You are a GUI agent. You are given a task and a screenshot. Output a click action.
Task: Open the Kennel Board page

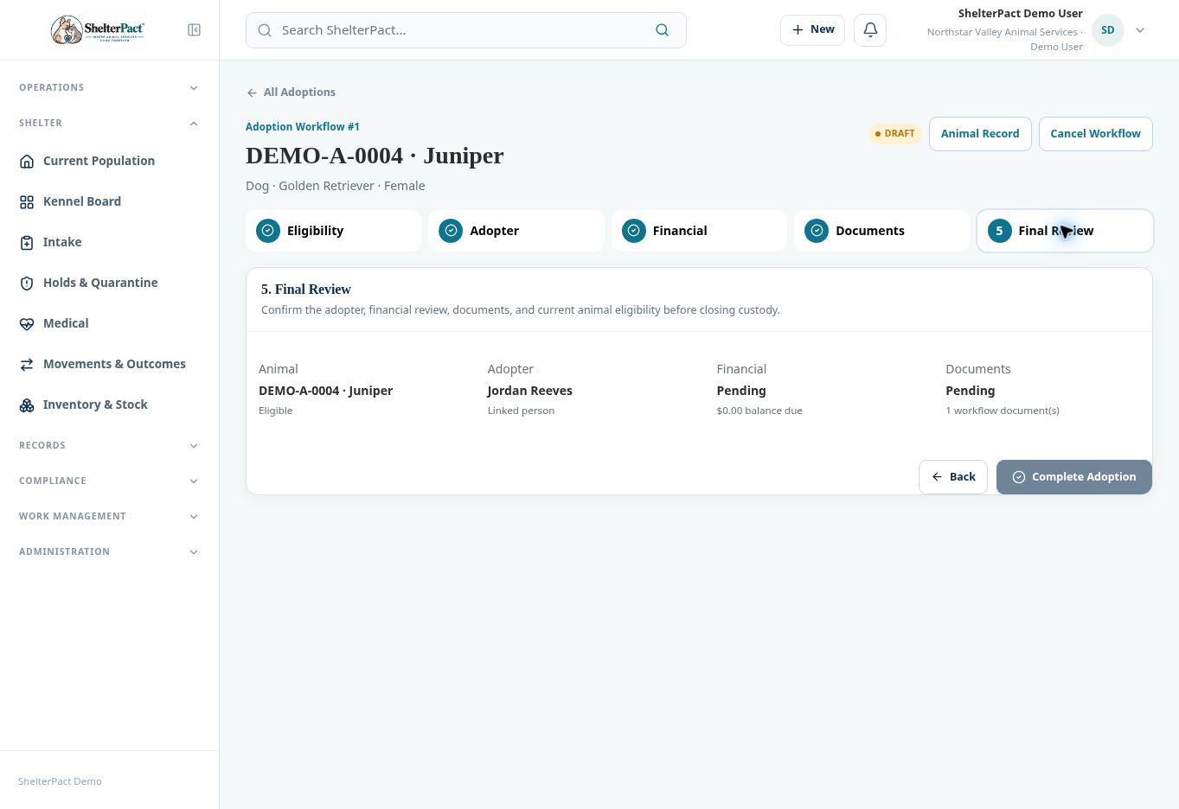click(x=109, y=201)
